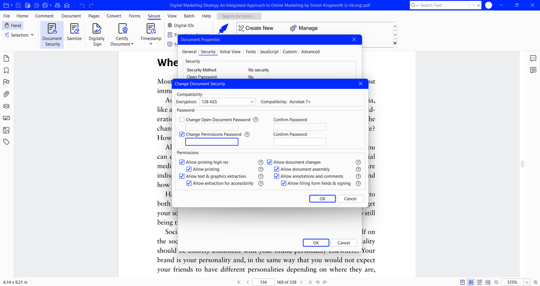Switch to the Initial View tab
This screenshot has height=286, width=540.
tap(230, 52)
